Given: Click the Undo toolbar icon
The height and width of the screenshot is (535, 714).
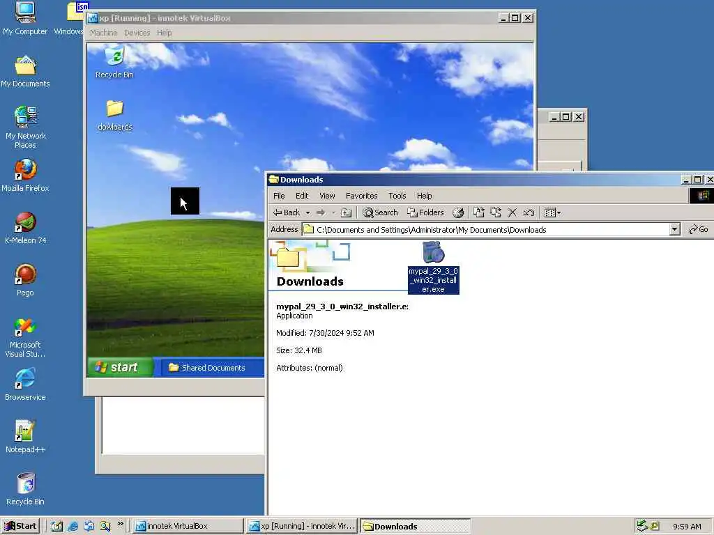Looking at the screenshot, I should (529, 212).
